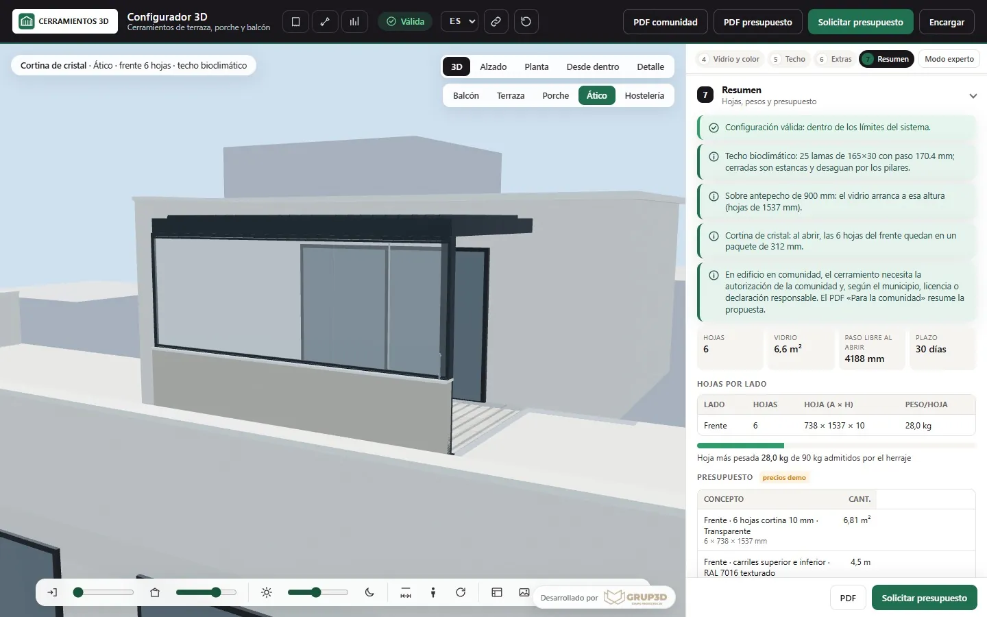The image size is (987, 617).
Task: Click the image snapshot icon in the bottom bar
Action: point(524,592)
